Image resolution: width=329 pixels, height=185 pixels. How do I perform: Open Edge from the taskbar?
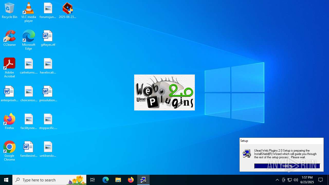pyautogui.click(x=106, y=180)
